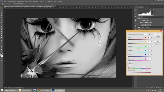Click the Красные slider handle

(140, 40)
